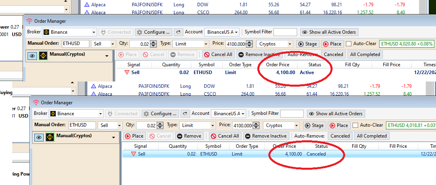Click Remove Inactive above the Active order row

pyautogui.click(x=259, y=54)
